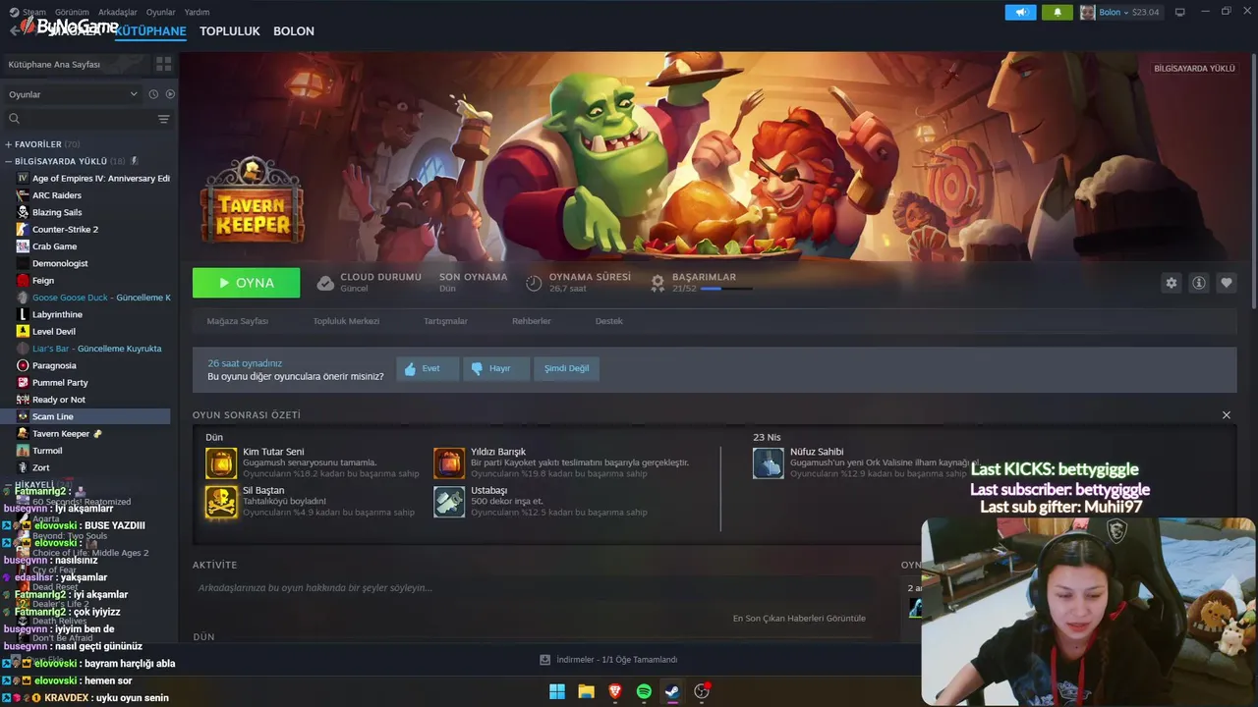Open Tavern Keeper settings gear icon
Screen dimensions: 1258x707
(1171, 283)
